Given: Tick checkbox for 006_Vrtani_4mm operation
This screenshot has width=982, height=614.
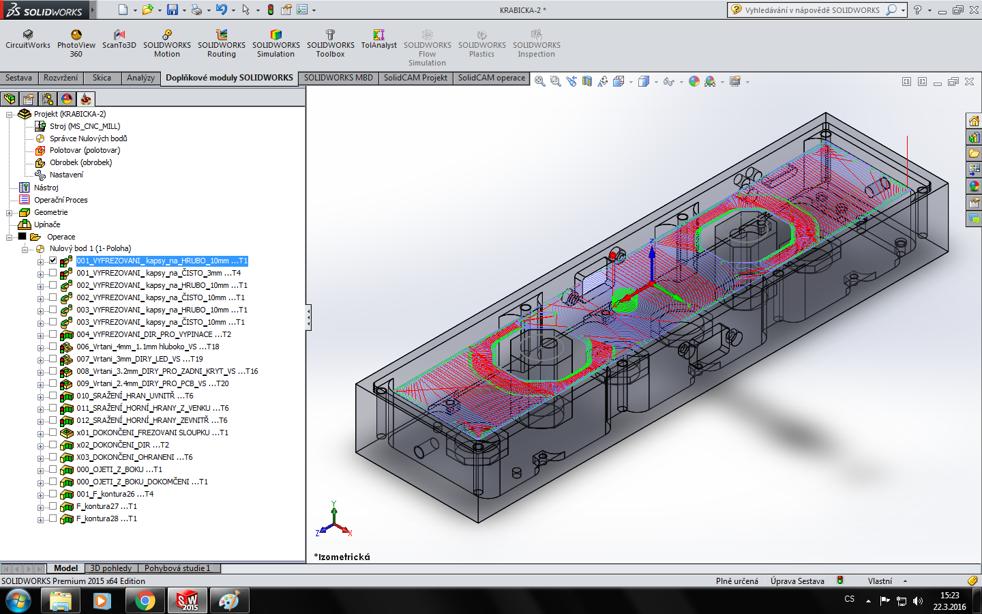Looking at the screenshot, I should point(53,347).
